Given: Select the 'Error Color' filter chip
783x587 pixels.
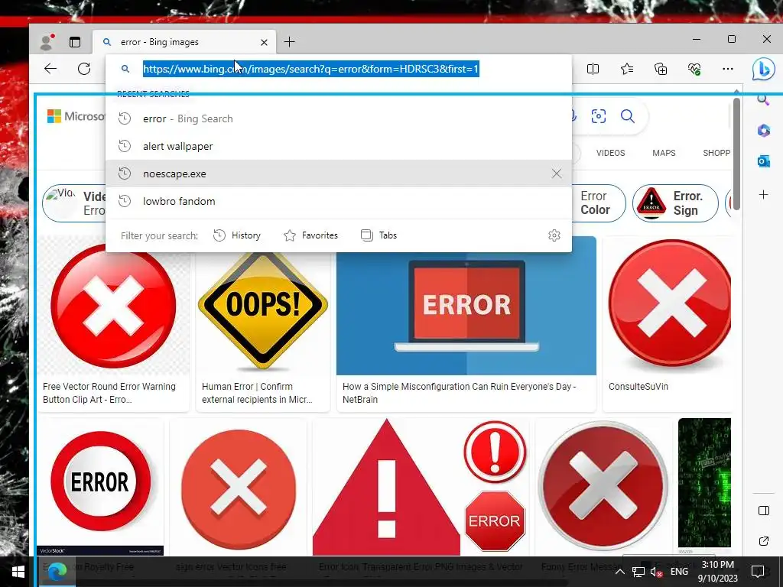Looking at the screenshot, I should 599,203.
